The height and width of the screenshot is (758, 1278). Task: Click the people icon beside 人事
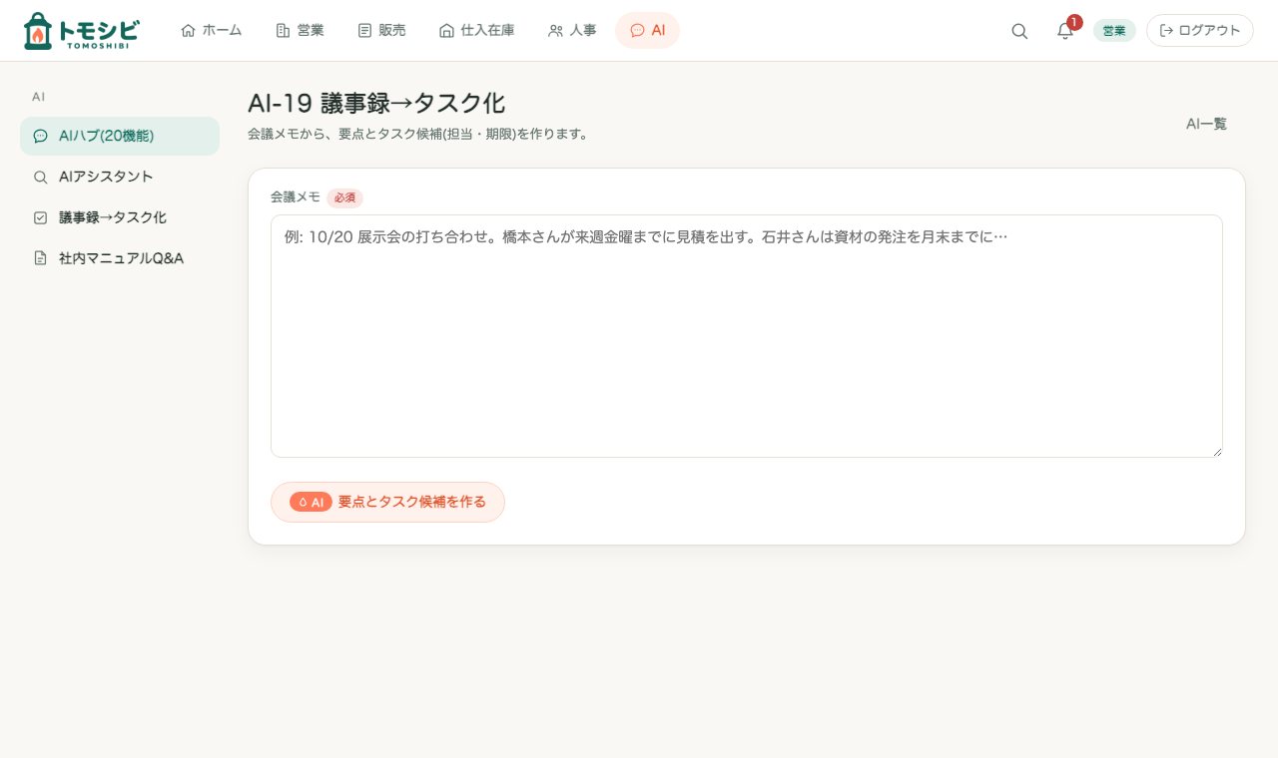point(556,30)
